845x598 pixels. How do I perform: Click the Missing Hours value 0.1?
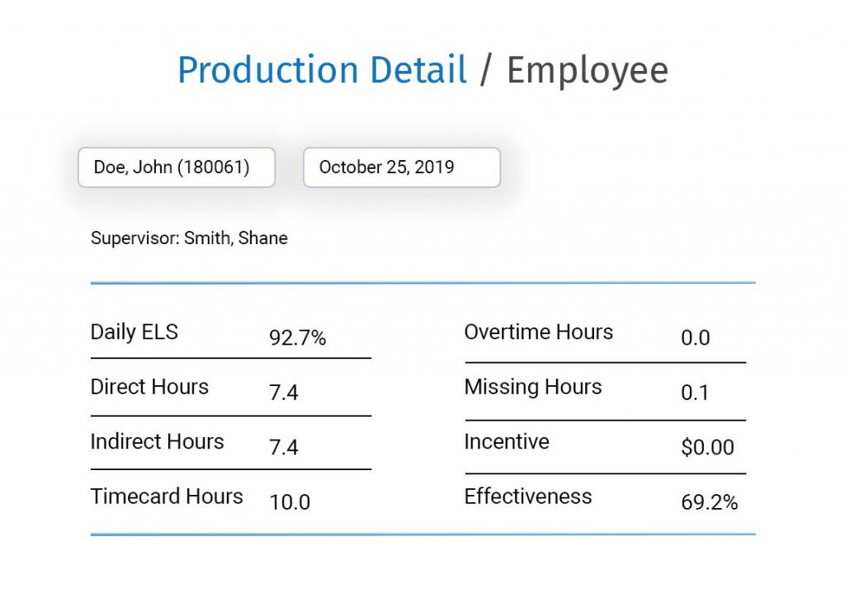pos(694,393)
